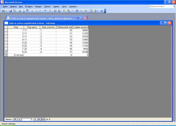Image resolution: width=176 pixels, height=126 pixels.
Task: Select the 'Табельный ном' column header
Action: 64,27
